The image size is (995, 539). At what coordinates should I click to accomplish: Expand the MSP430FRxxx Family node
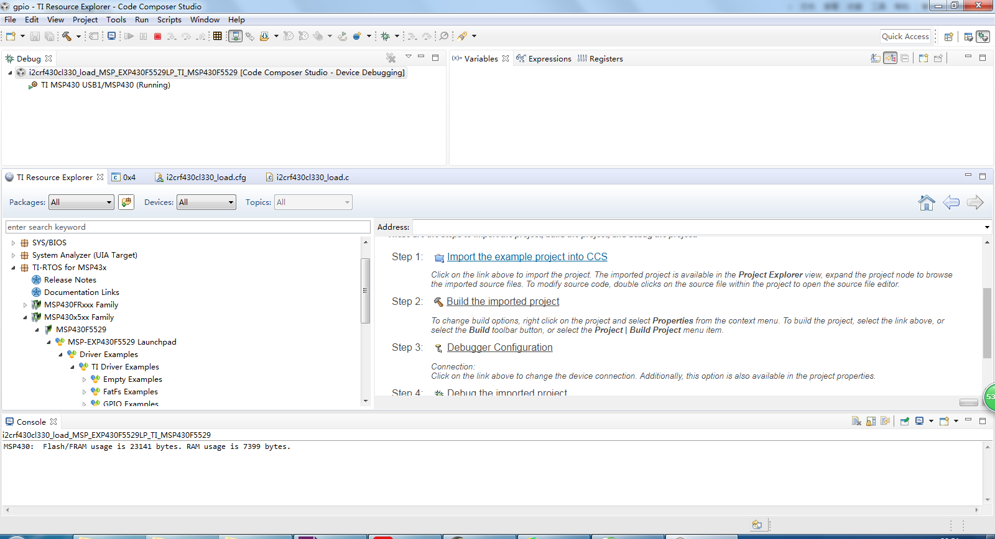point(25,305)
